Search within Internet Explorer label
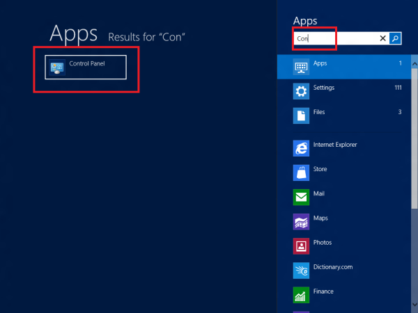This screenshot has height=313, width=418. pos(335,145)
